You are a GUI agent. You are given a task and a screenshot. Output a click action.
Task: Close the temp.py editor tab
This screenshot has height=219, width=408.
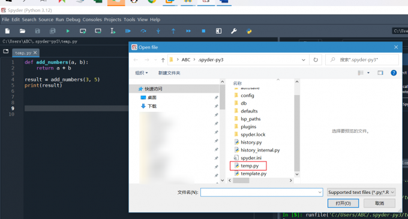35,53
